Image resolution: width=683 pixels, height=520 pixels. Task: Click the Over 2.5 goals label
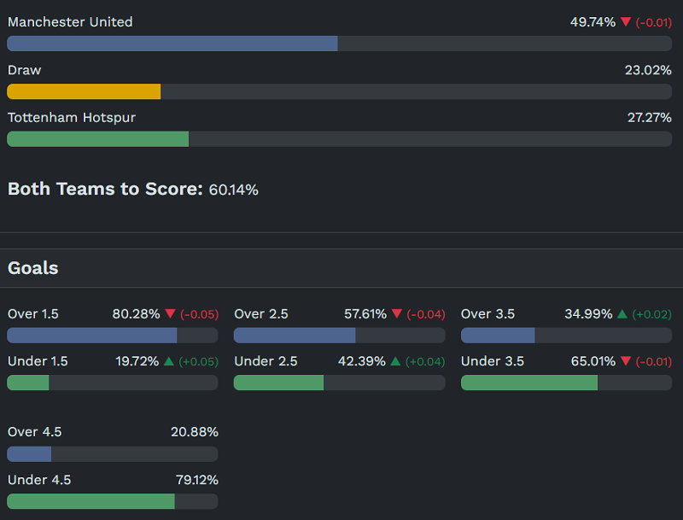tap(261, 314)
